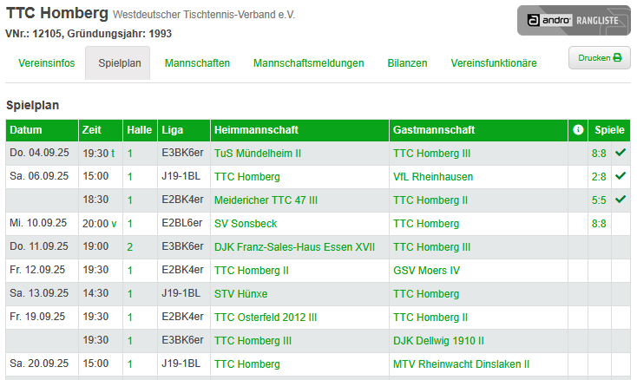This screenshot has height=380, width=637.
Task: Click the andro Rangliste banner logo
Action: click(x=574, y=20)
